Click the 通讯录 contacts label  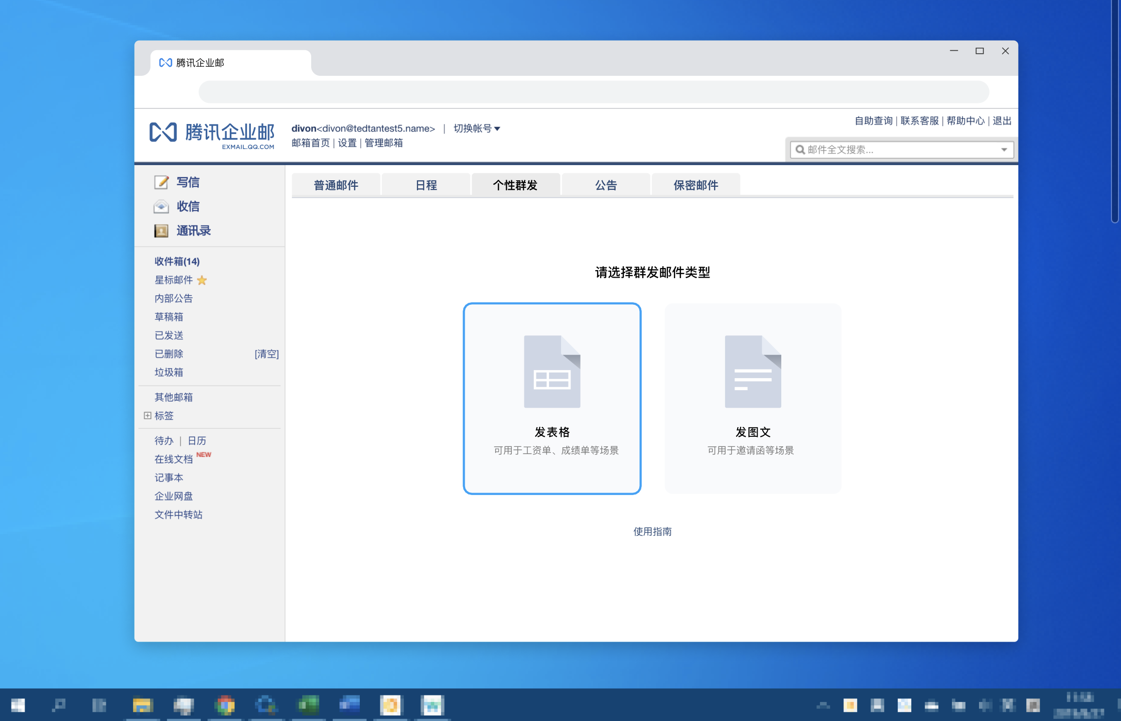(x=194, y=231)
